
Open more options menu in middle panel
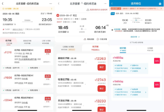coord(105,4)
